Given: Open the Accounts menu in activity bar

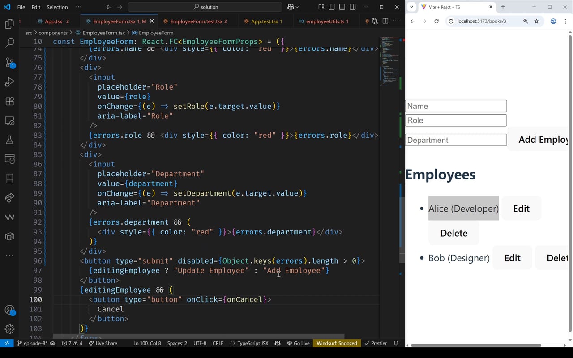Looking at the screenshot, I should coord(9,310).
